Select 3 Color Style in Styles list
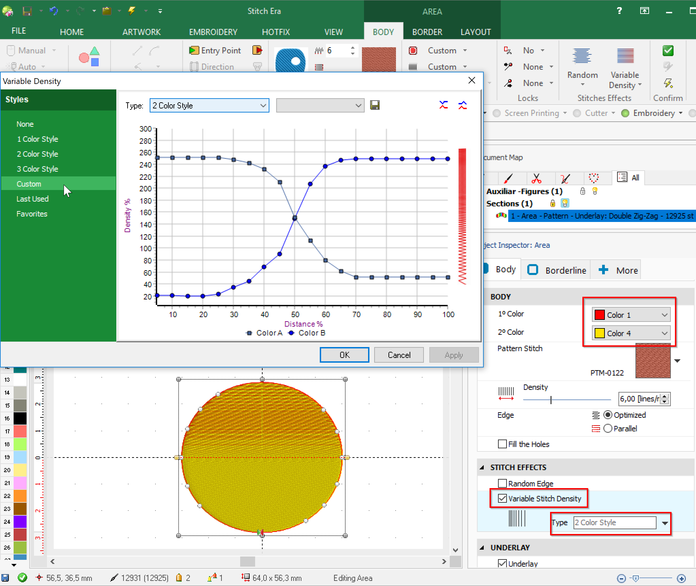The height and width of the screenshot is (586, 696). 37,169
